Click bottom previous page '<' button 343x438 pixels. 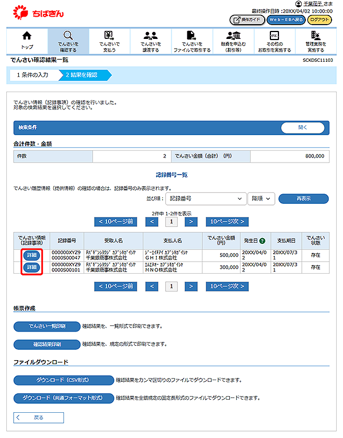coord(152,286)
